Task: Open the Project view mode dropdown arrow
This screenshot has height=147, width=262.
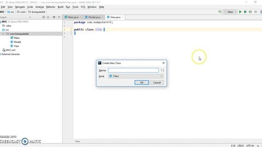Action: 30,17
